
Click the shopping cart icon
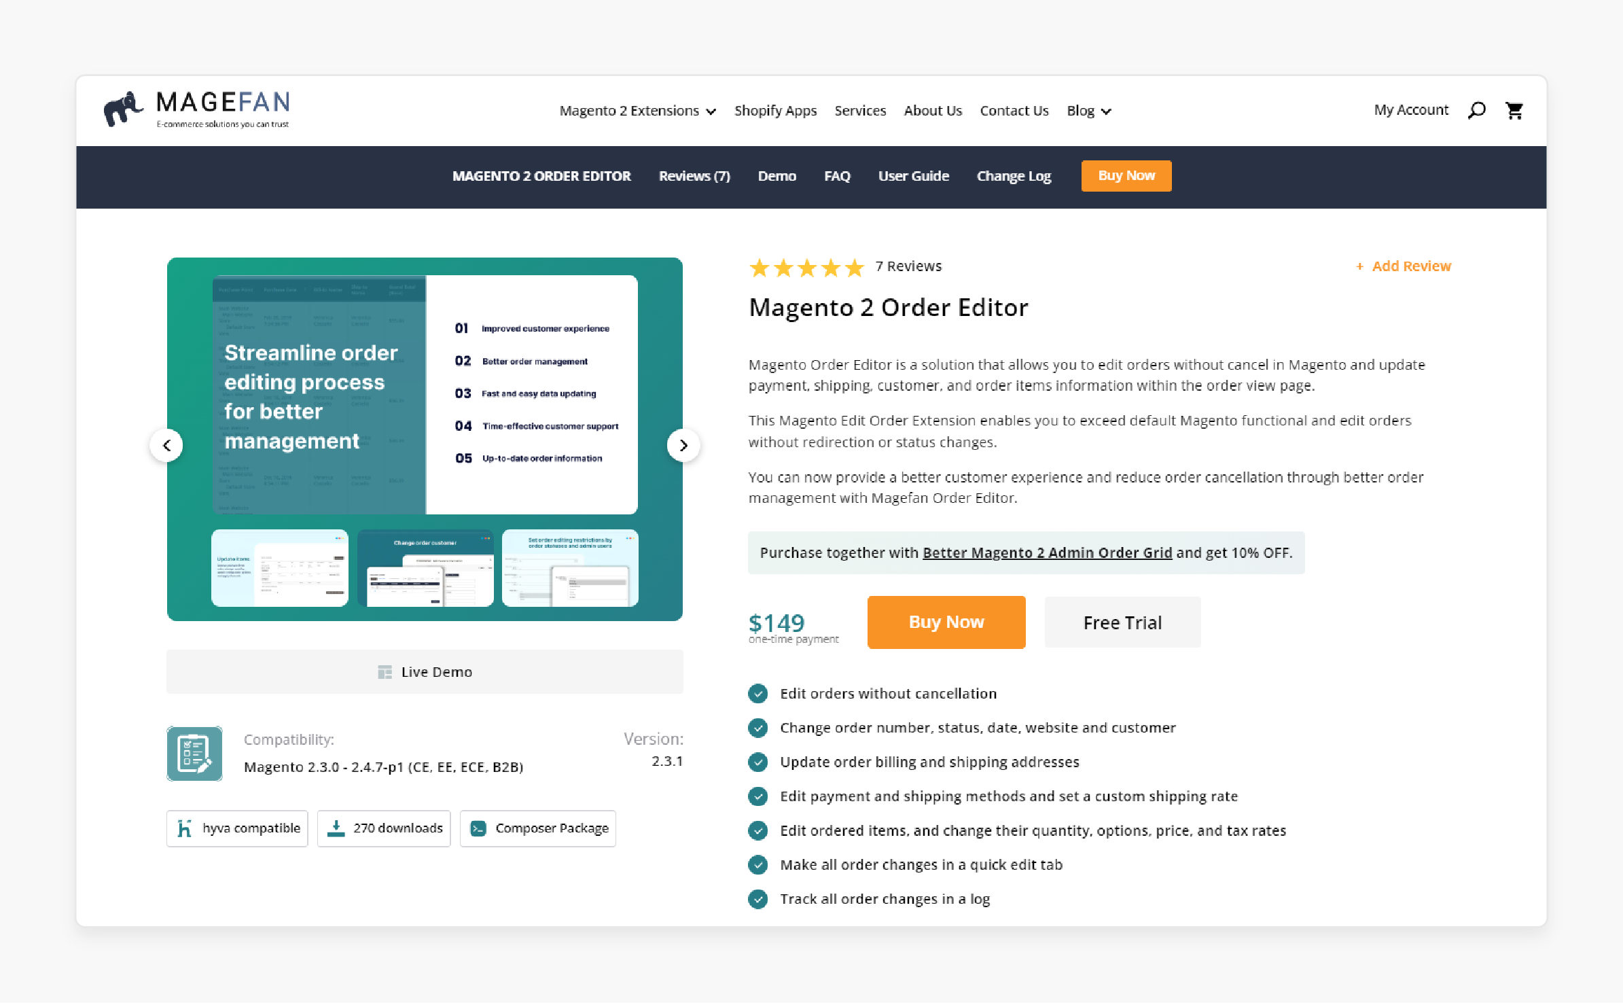[x=1514, y=111]
